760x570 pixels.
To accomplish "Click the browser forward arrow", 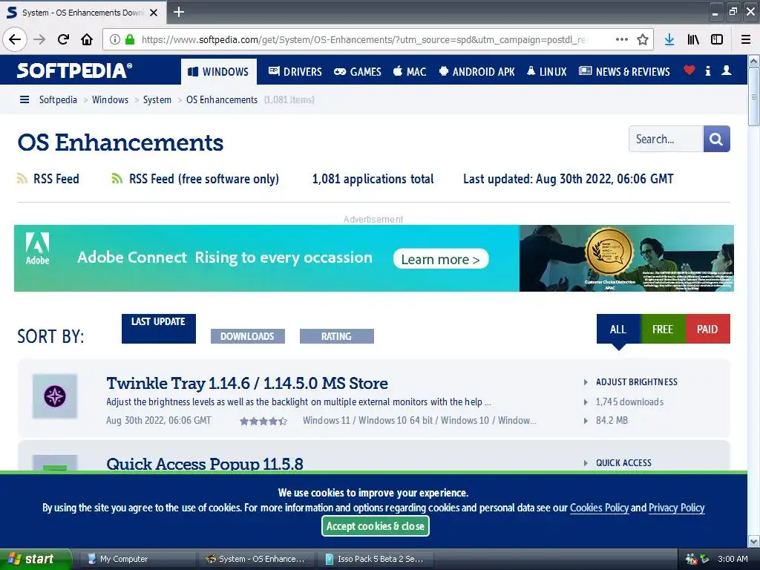I will click(x=39, y=39).
